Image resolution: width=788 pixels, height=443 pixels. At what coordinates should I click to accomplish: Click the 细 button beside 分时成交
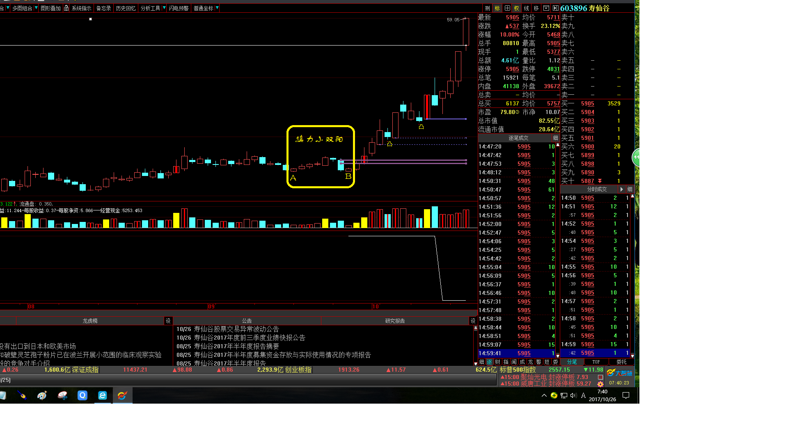(630, 189)
